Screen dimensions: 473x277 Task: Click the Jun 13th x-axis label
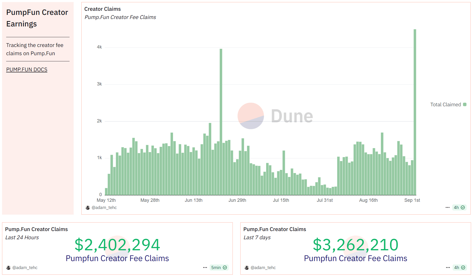(x=194, y=200)
